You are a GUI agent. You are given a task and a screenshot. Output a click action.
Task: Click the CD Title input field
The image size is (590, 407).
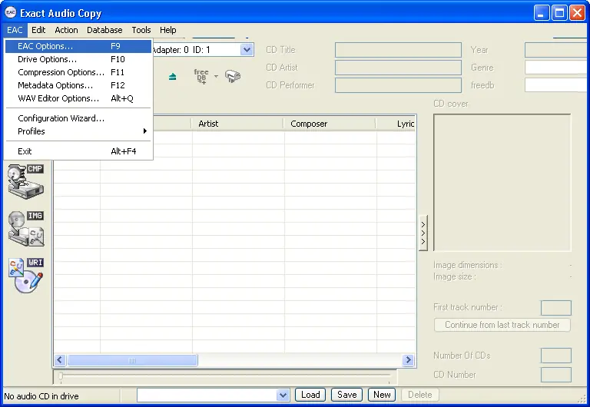click(398, 50)
